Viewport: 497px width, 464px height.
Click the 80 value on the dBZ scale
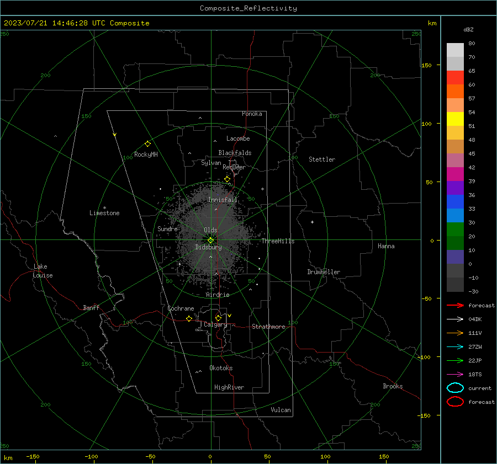[x=472, y=43]
